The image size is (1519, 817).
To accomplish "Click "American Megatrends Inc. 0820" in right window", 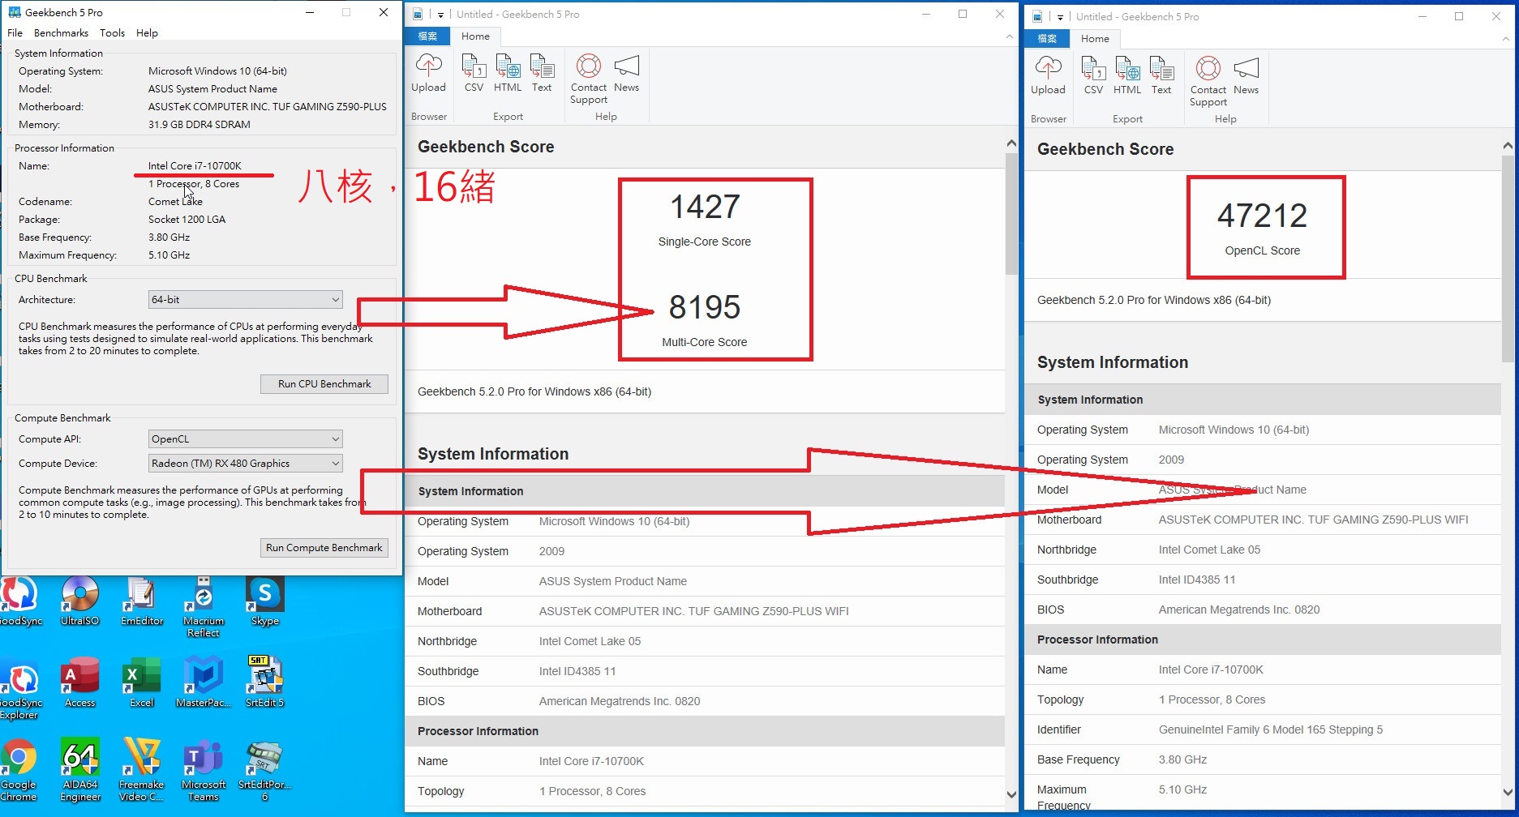I will pyautogui.click(x=1238, y=610).
